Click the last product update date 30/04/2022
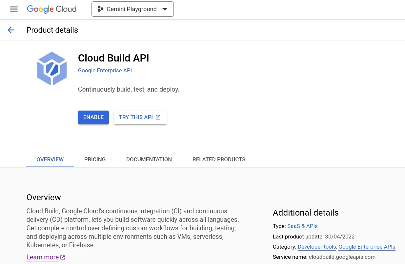This screenshot has width=405, height=264. [x=340, y=237]
